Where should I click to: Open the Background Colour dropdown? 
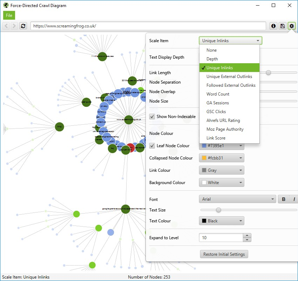coord(221,182)
